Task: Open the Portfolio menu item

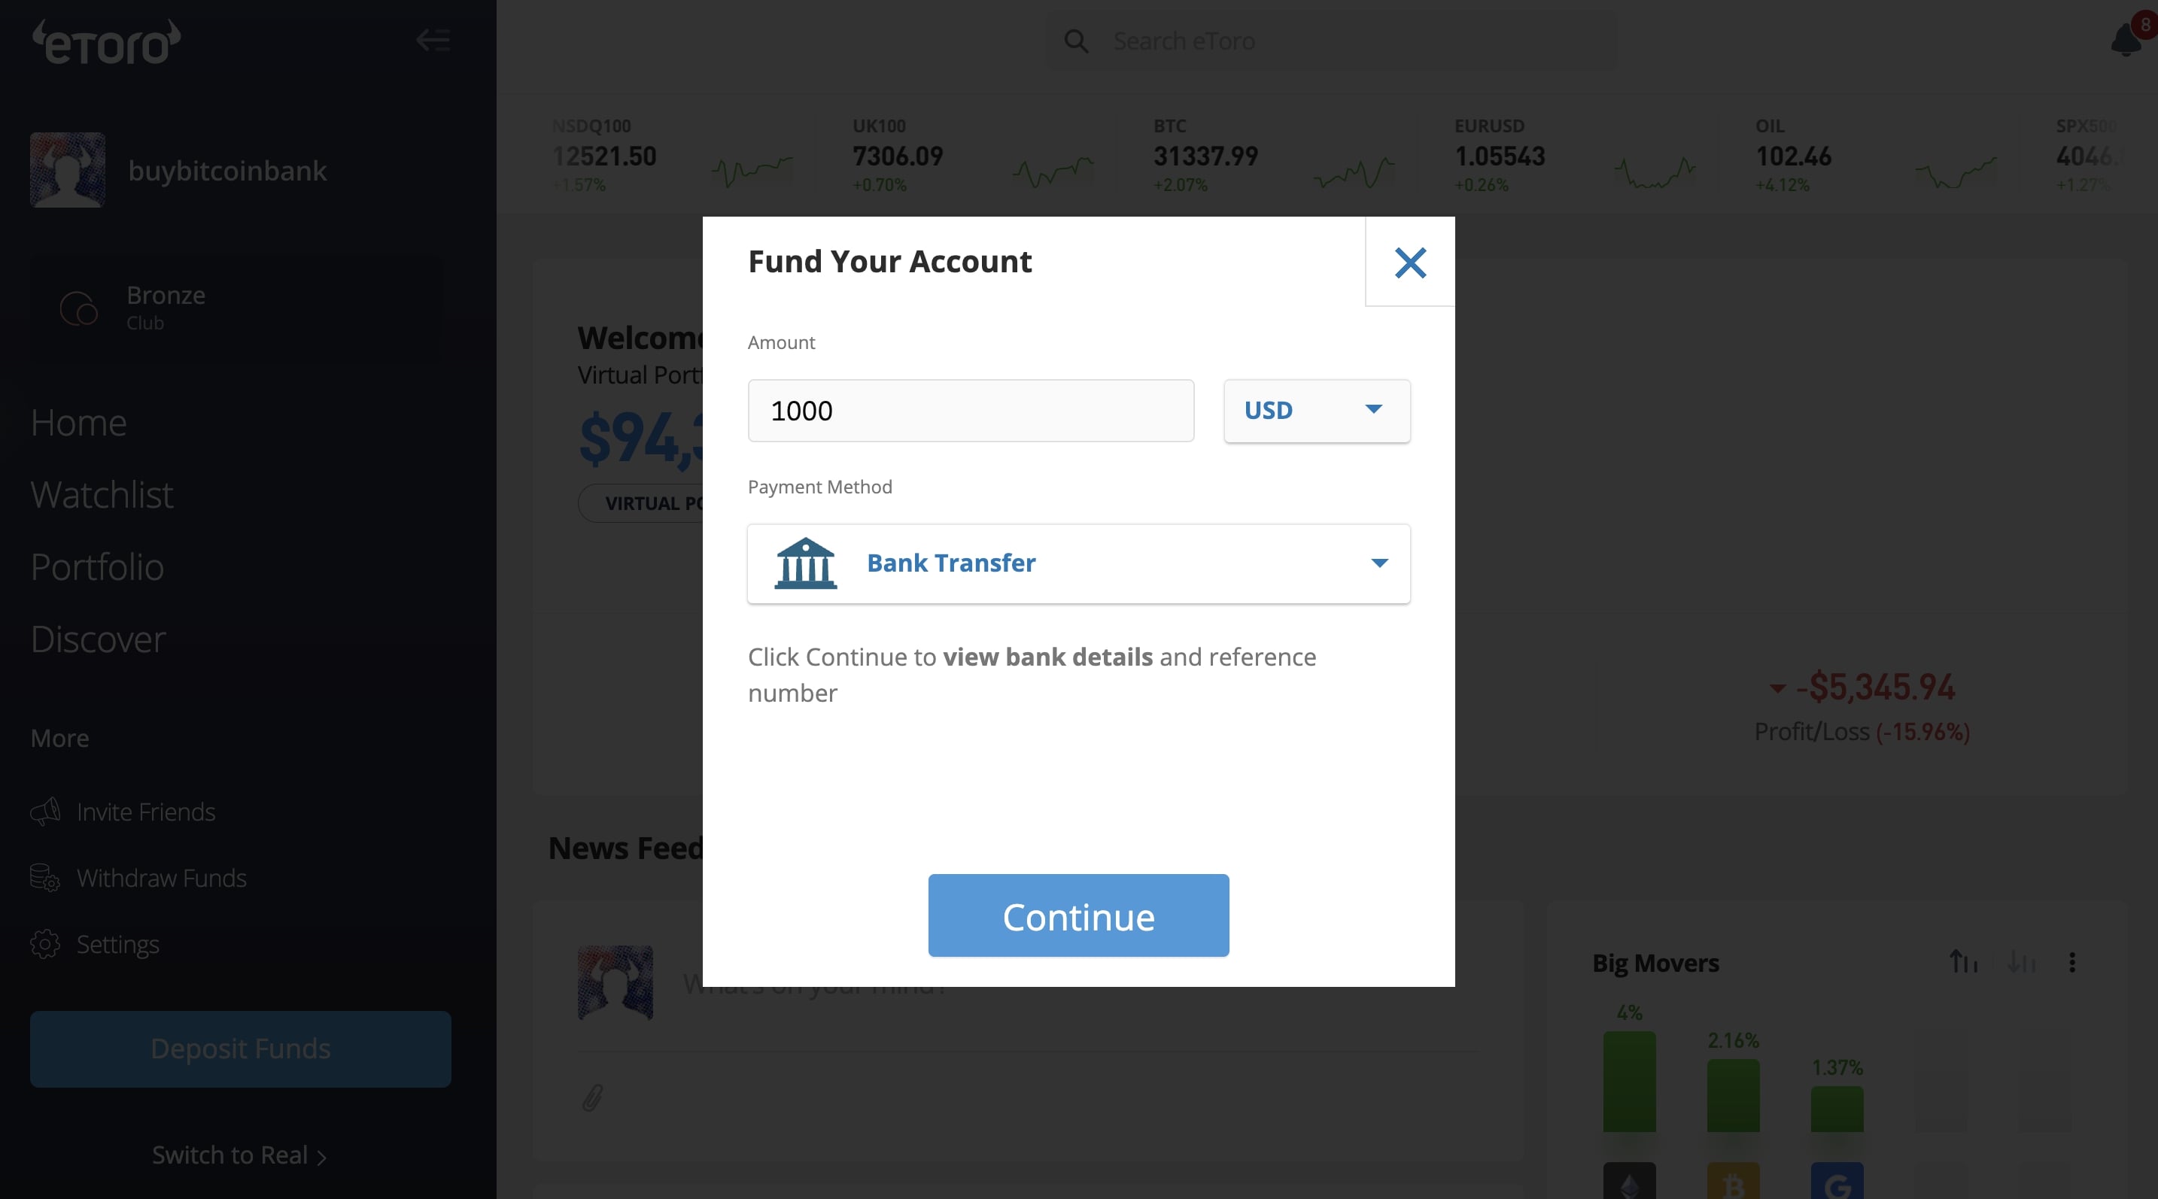Action: 97,566
